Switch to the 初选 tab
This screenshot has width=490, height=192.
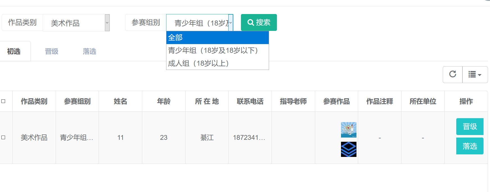(x=14, y=51)
